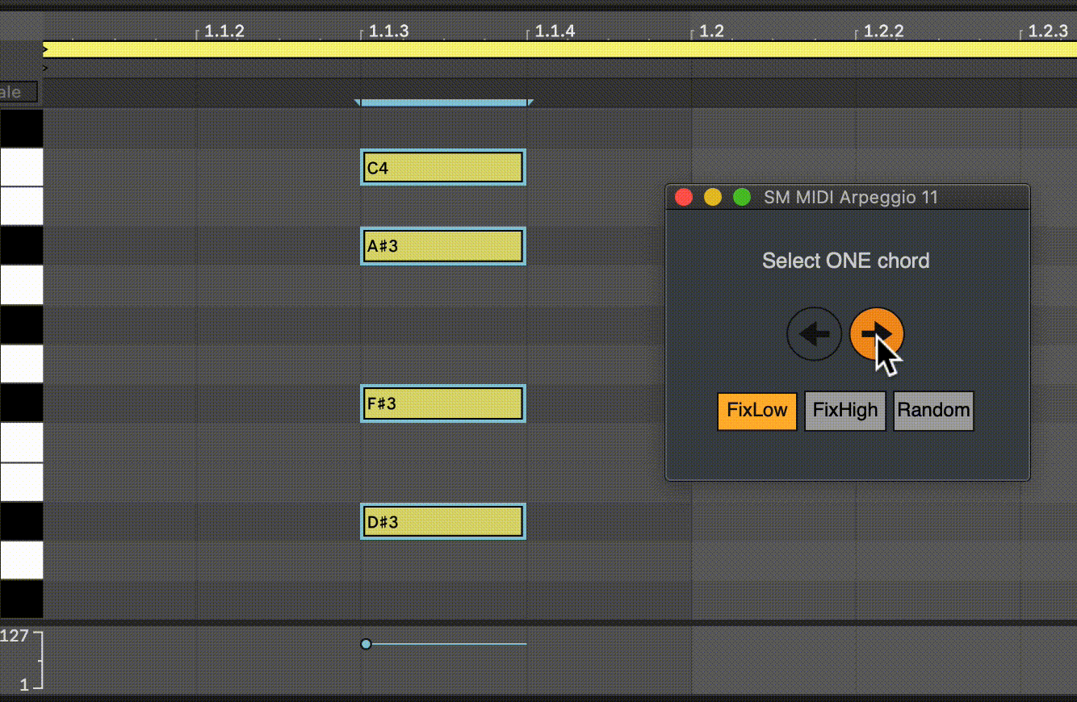
Task: Click the 1.1.2 position in the ruler
Action: pos(223,31)
